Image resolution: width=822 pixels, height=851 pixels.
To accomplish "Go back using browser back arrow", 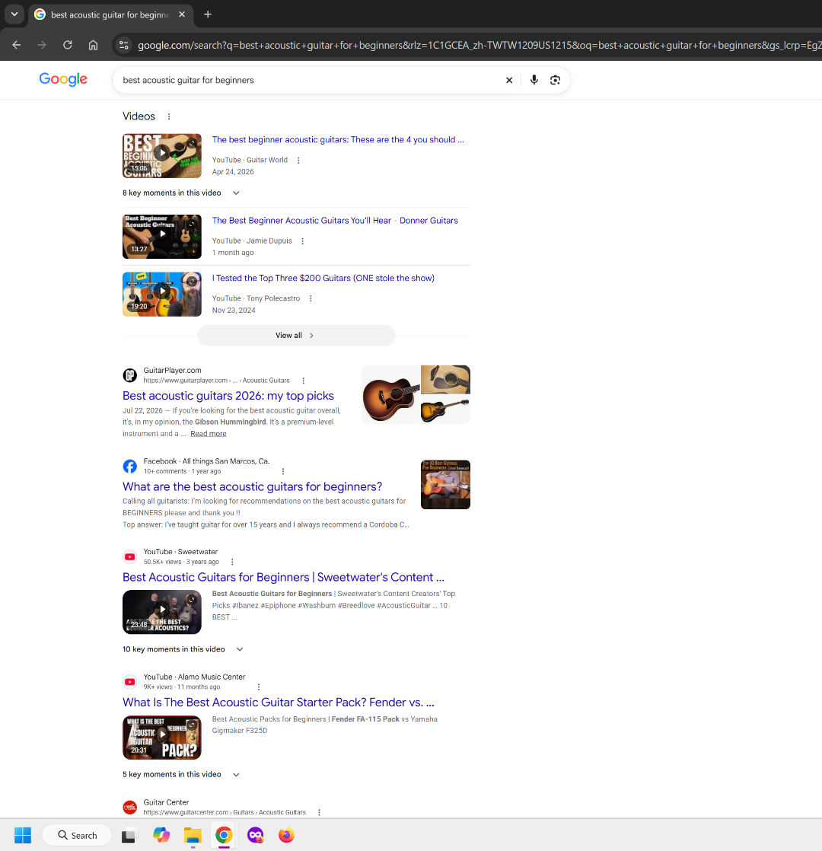I will 16,45.
